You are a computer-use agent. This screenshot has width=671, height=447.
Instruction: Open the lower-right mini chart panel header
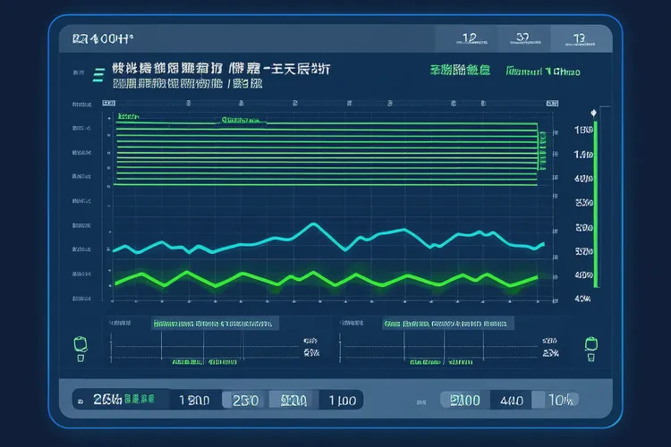point(445,325)
